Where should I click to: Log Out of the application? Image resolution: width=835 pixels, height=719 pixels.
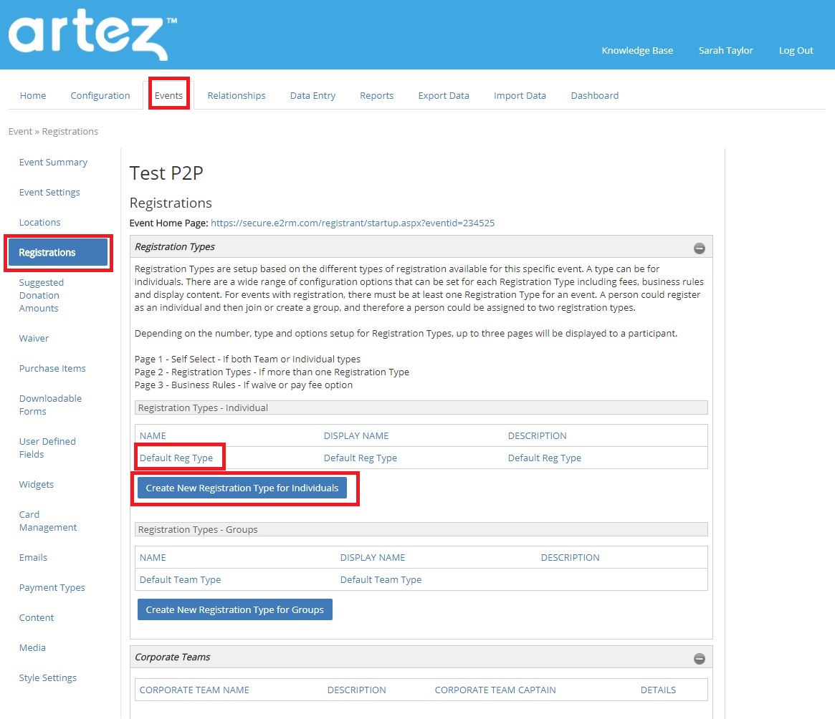tap(796, 51)
